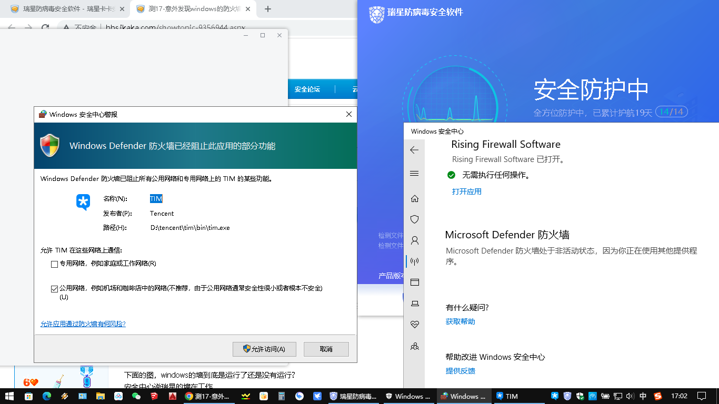Open TIM from the Windows taskbar

507,396
